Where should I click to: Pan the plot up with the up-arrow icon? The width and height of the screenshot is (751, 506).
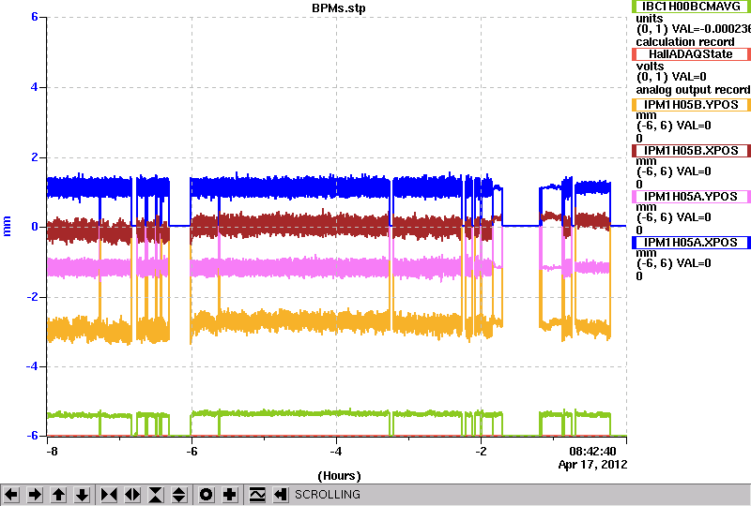[58, 494]
